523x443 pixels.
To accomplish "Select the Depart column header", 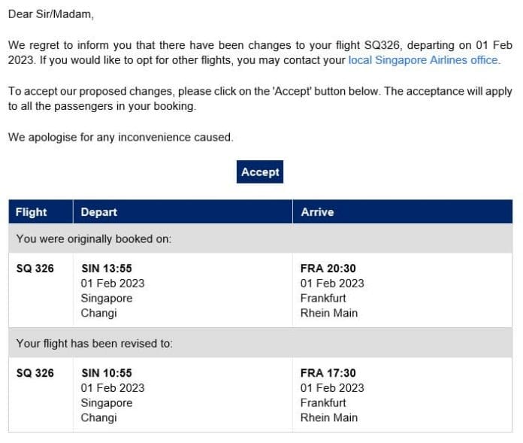I will [99, 212].
